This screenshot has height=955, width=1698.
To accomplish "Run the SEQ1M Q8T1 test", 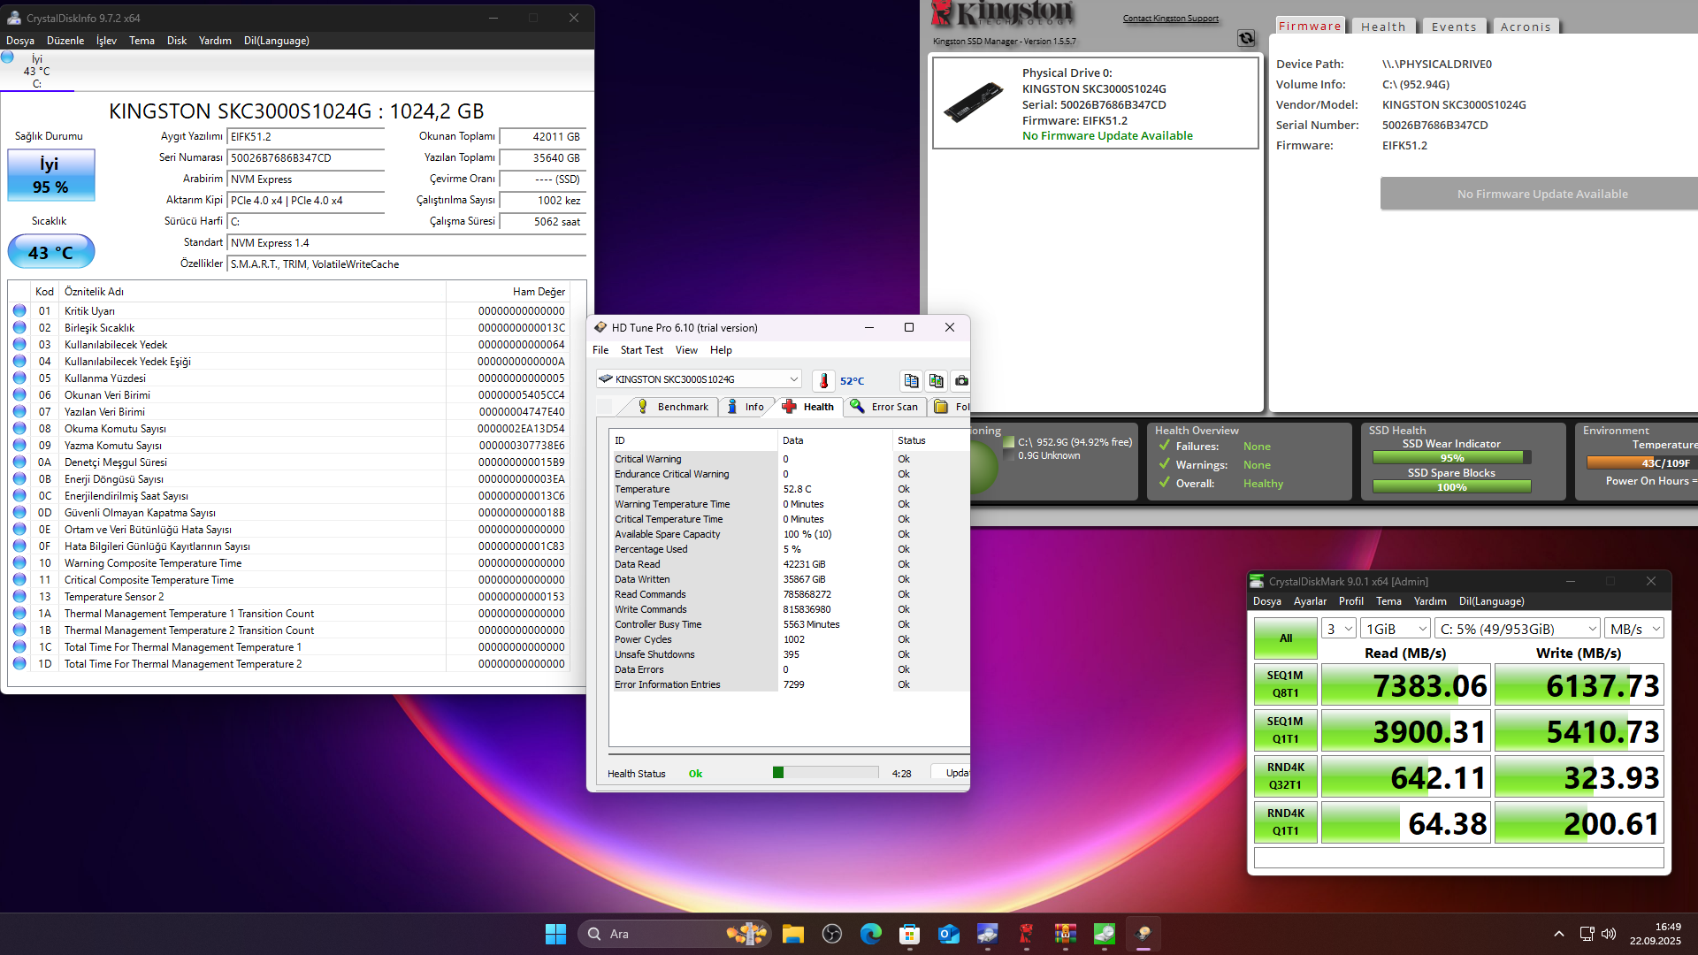I will (1286, 684).
